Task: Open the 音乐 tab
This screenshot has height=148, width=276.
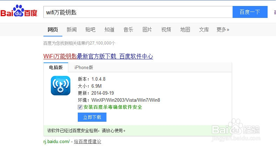Action: pyautogui.click(x=128, y=29)
